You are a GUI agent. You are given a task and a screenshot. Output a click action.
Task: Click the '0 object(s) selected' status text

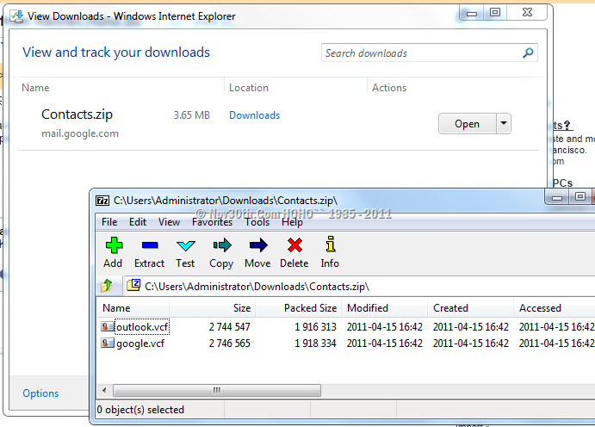coord(140,410)
